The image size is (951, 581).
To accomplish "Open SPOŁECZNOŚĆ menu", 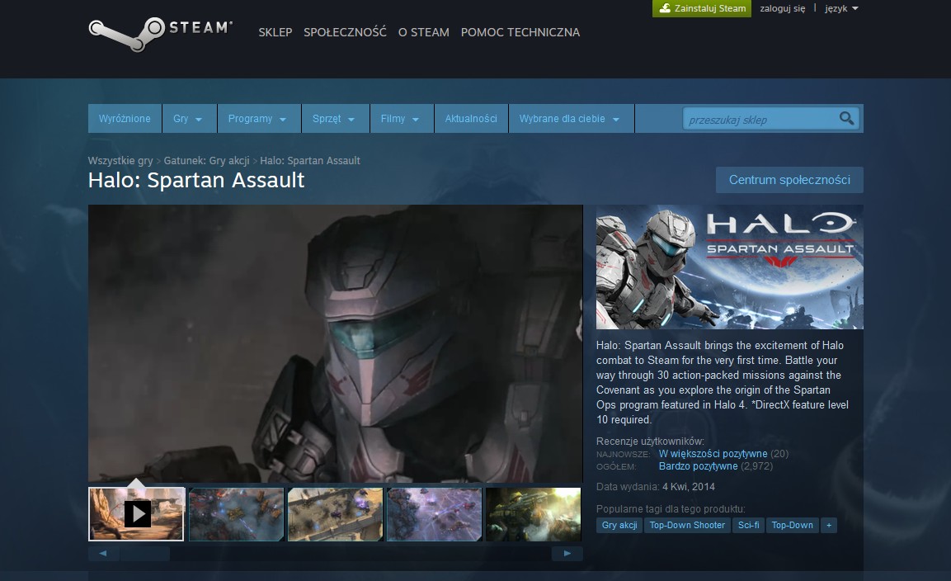I will click(x=345, y=32).
